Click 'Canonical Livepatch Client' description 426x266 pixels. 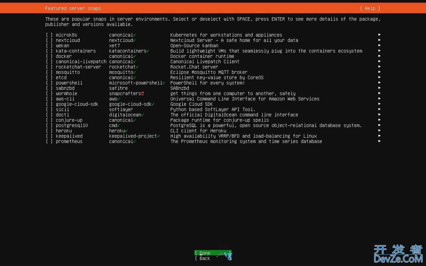pyautogui.click(x=205, y=62)
